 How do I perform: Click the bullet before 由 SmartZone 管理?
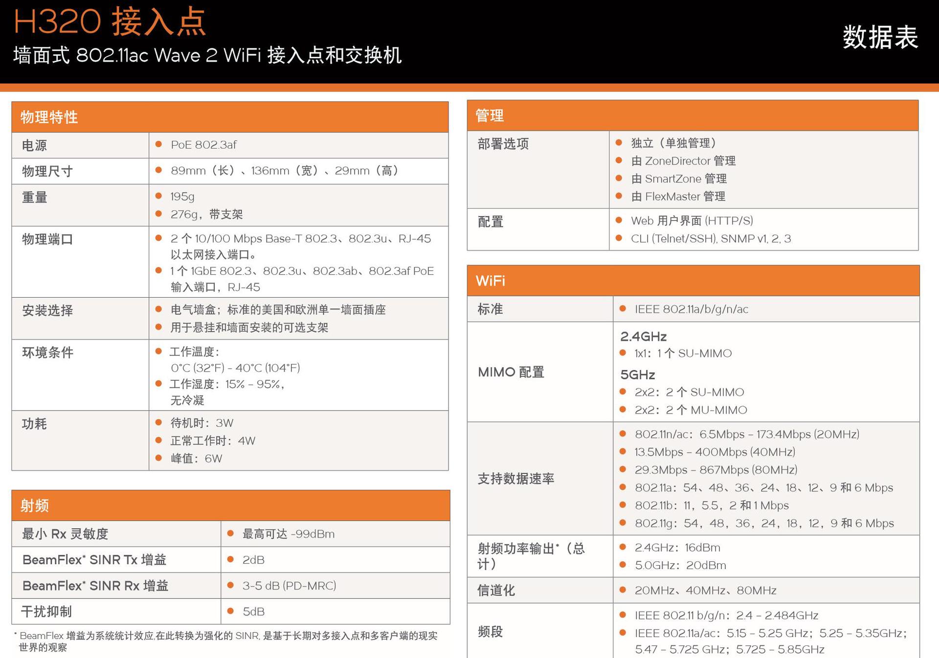[619, 178]
